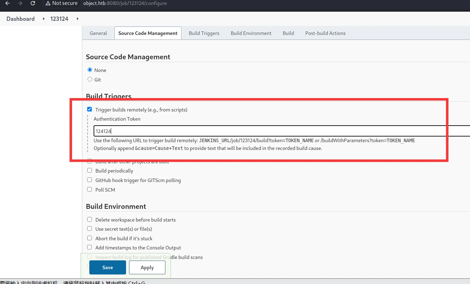The height and width of the screenshot is (284, 470).
Task: Open the 123124 breadcrumb link
Action: tap(59, 19)
